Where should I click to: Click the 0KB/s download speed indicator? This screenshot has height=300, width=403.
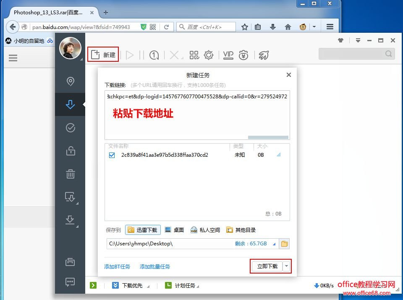click(324, 285)
